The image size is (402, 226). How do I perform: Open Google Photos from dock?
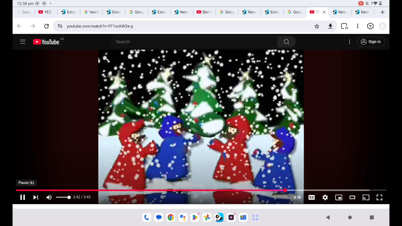point(207,217)
